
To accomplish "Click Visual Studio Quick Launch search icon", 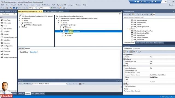I will point(166,2).
